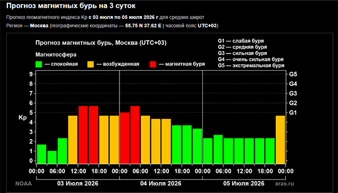338x193 pixels.
Task: Open the 'xras.ru' site label
Action: [284, 184]
